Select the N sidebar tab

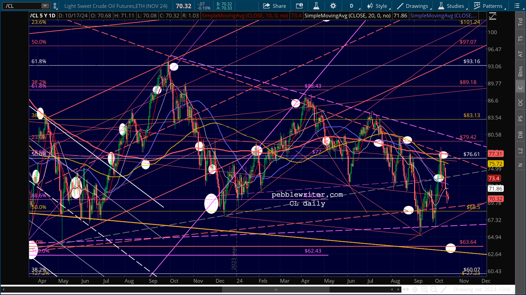520,165
